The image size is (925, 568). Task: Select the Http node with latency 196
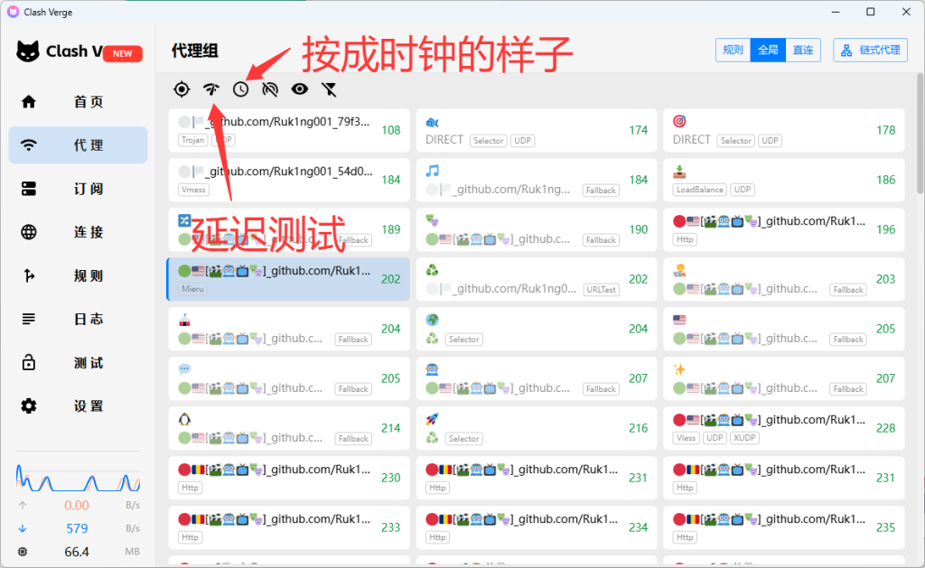click(x=783, y=229)
